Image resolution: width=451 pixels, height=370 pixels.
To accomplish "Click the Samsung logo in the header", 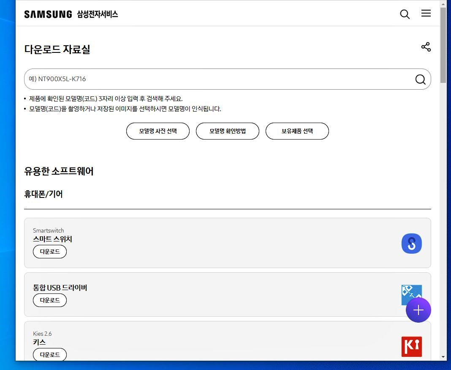I will coord(48,14).
